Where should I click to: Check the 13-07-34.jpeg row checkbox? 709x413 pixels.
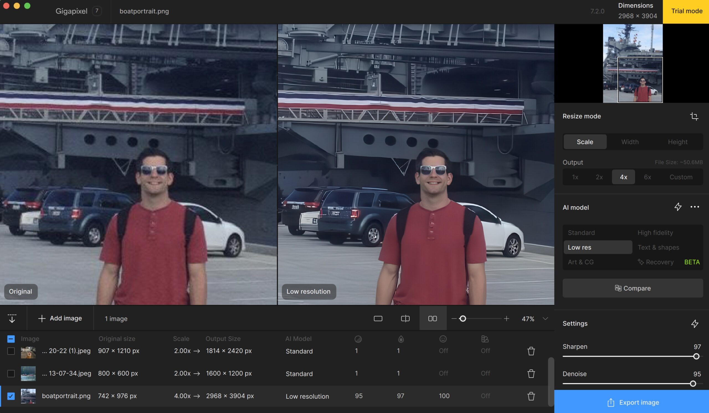pyautogui.click(x=11, y=374)
